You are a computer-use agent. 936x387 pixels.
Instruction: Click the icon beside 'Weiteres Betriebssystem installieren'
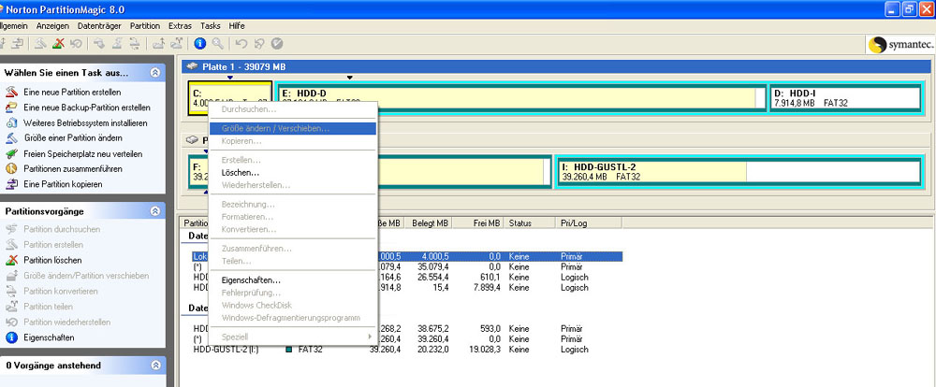[12, 122]
